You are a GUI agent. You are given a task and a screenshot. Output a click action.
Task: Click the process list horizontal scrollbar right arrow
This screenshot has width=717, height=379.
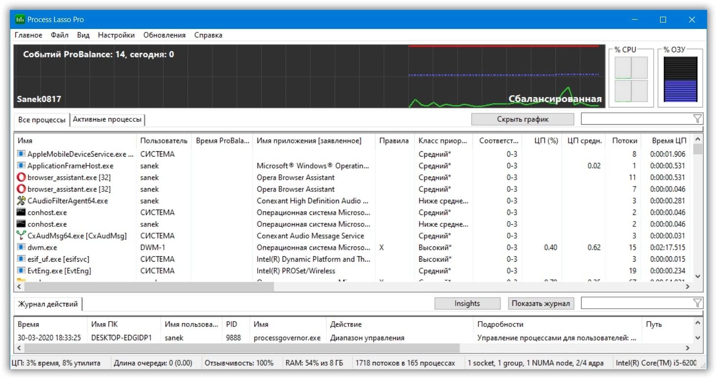coord(688,287)
